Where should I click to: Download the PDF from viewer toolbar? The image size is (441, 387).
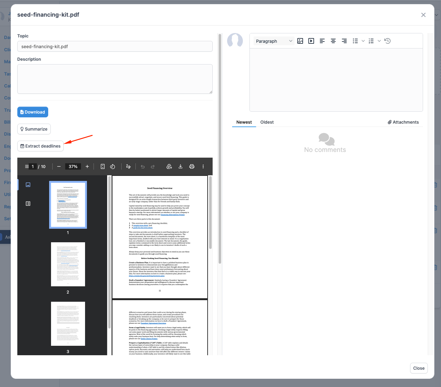pyautogui.click(x=180, y=166)
